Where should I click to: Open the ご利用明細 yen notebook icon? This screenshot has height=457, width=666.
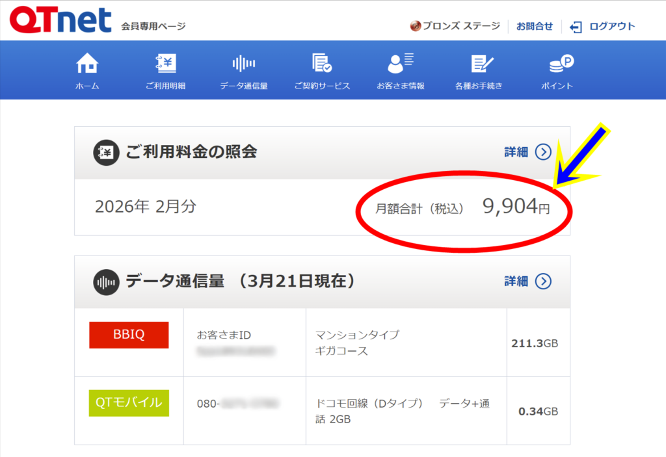click(x=165, y=63)
